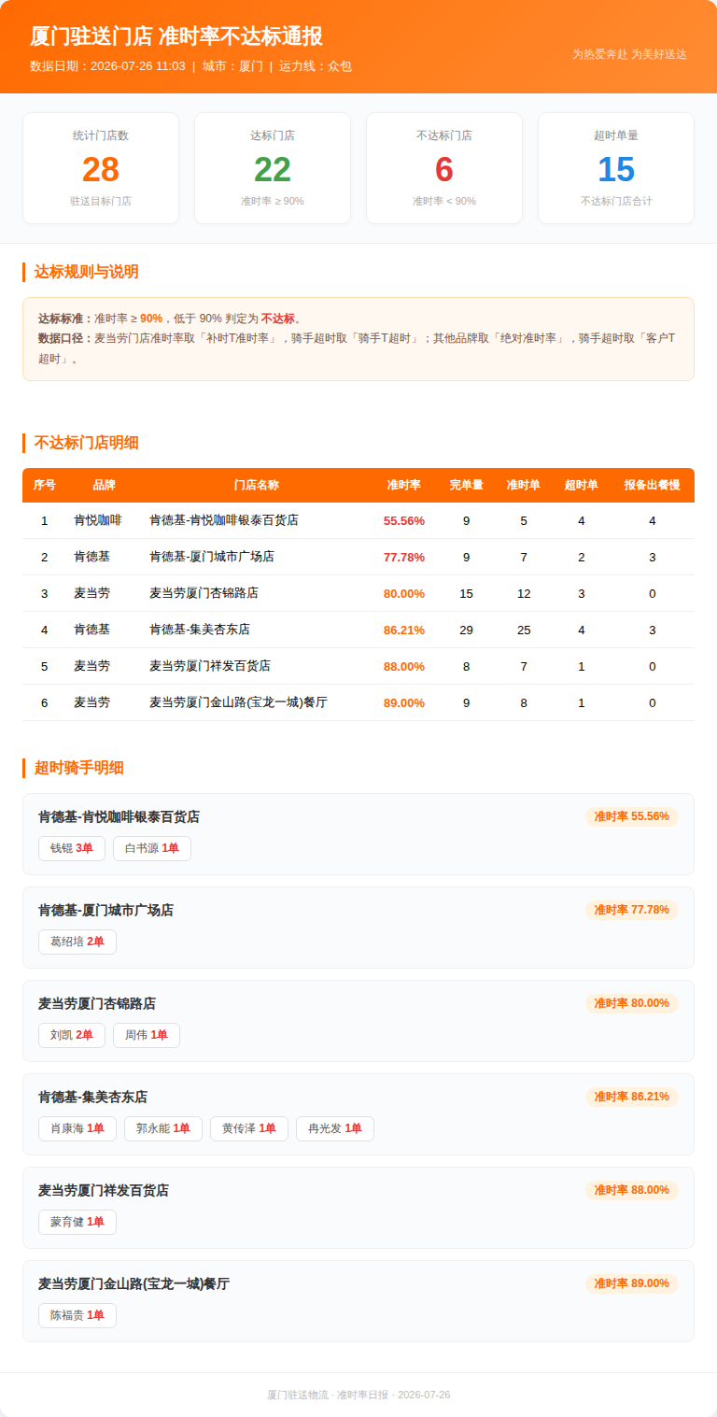This screenshot has height=1417, width=717.
Task: Click rider card heading 麦当劳厦门金山路(宝龙一城)餐厅
Action: pos(134,1283)
